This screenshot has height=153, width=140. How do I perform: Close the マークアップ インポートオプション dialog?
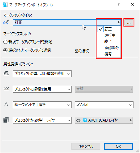pyautogui.click(x=133, y=5)
